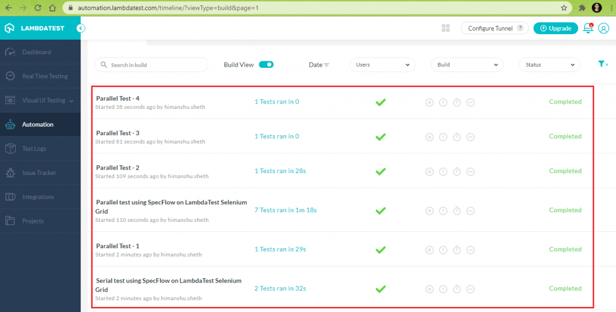
Task: Click timeout stopwatch icon in 7 Tests row
Action: [x=457, y=211]
